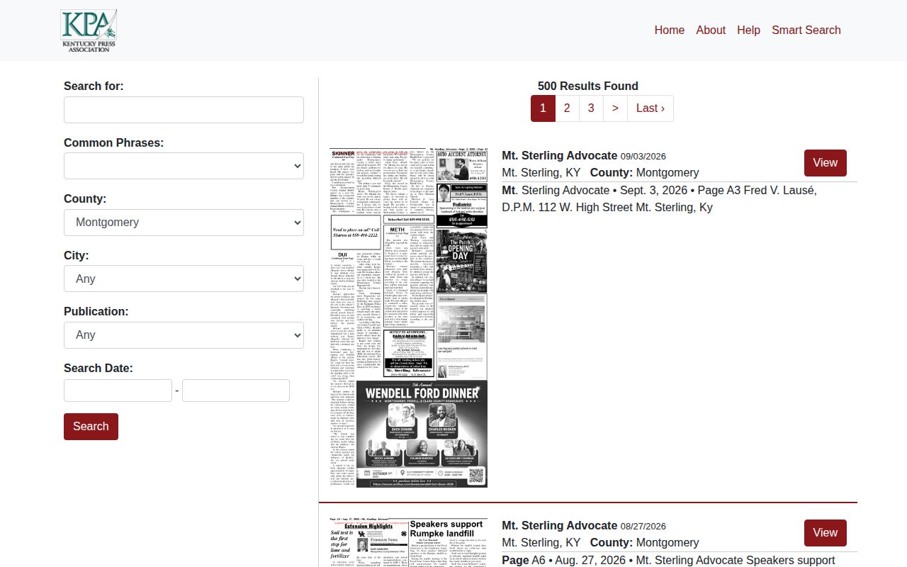Focus the 'Search for' text field
This screenshot has width=907, height=567.
point(184,110)
